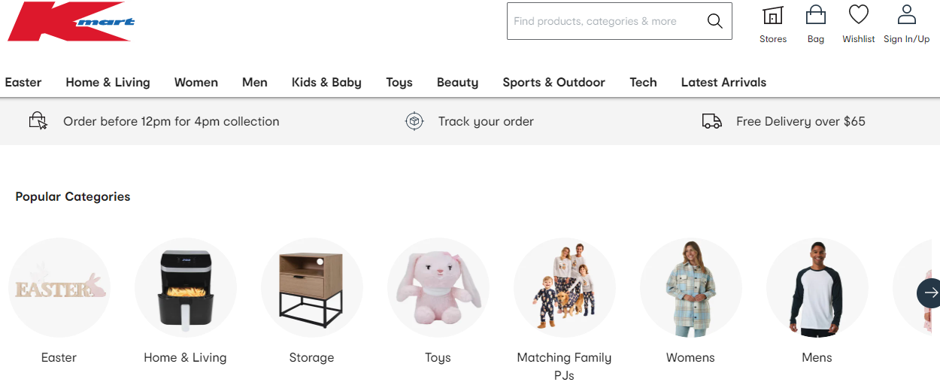The height and width of the screenshot is (385, 940).
Task: Click in the Find products search field
Action: coord(602,21)
